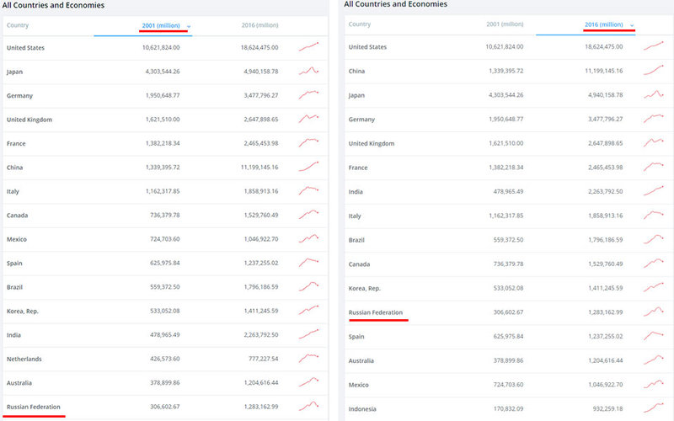Toggle sort arrow beside 2016 (million) in right table

tap(632, 25)
